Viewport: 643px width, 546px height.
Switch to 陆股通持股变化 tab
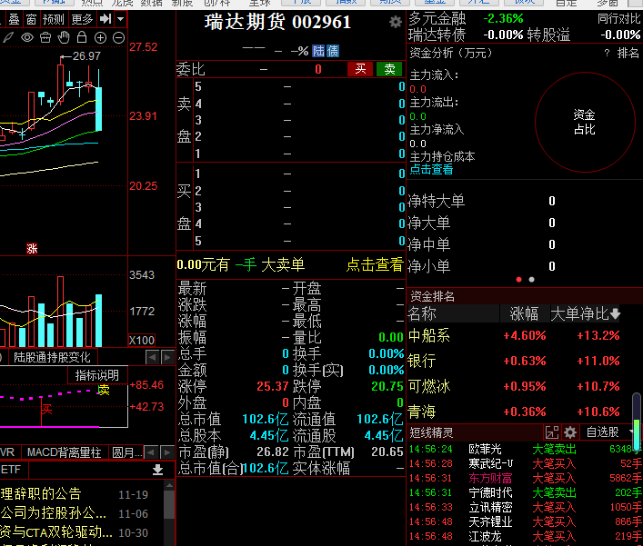[52, 357]
